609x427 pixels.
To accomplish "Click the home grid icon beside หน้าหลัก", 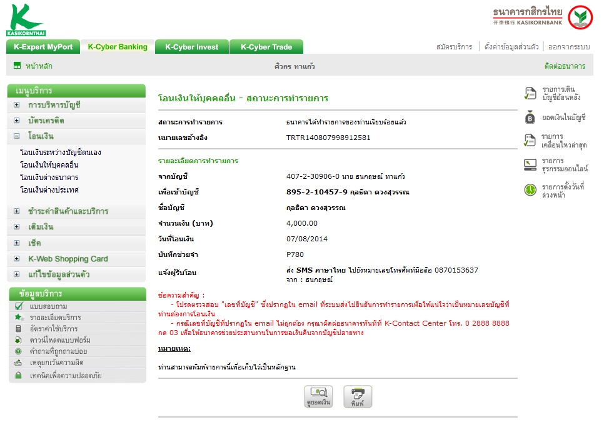I will (17, 66).
